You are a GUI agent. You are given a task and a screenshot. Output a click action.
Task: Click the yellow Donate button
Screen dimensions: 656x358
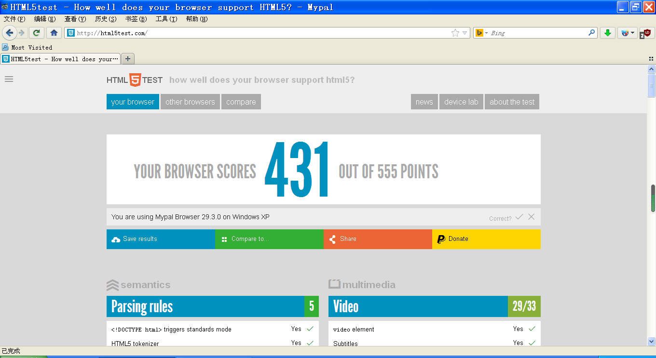tap(486, 239)
